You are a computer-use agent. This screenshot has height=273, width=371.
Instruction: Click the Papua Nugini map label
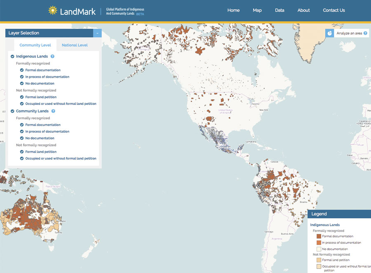tap(53, 186)
